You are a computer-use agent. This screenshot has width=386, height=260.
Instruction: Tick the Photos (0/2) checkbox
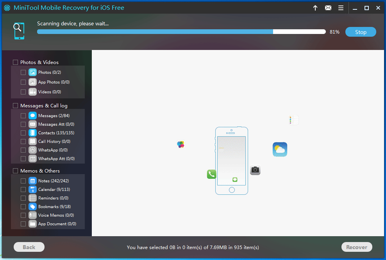(x=23, y=72)
